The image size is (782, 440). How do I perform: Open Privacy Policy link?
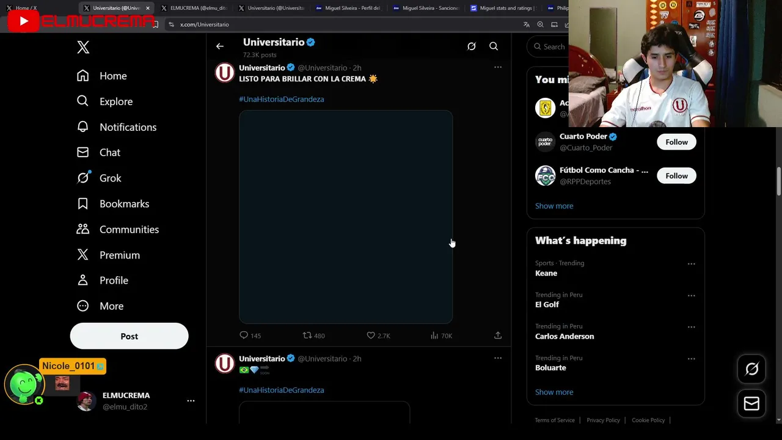tap(603, 420)
